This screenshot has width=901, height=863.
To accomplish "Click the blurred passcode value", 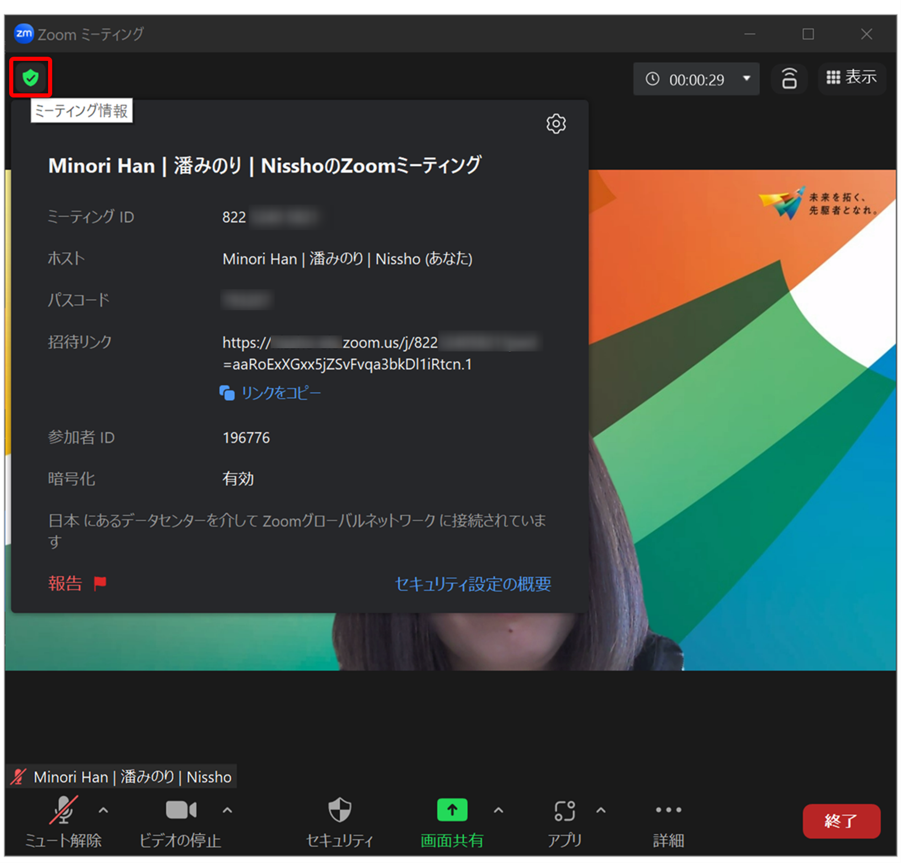I will 247,300.
